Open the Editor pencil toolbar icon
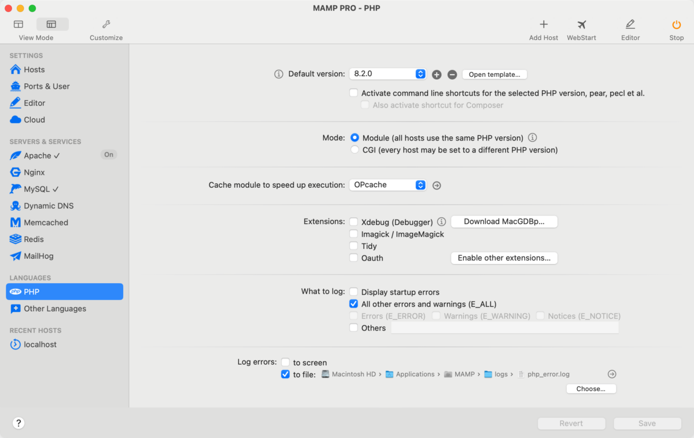Screen dimensions: 694x438 [630, 24]
